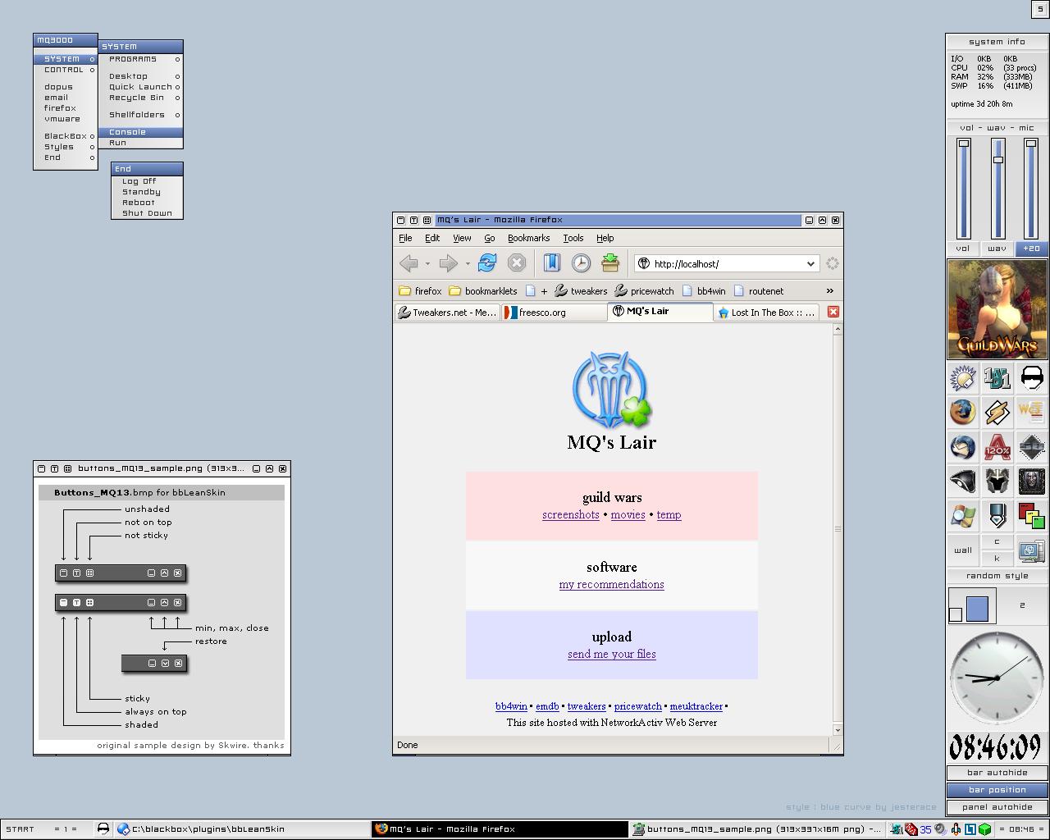Launch the WS document icon in panel

(1032, 412)
